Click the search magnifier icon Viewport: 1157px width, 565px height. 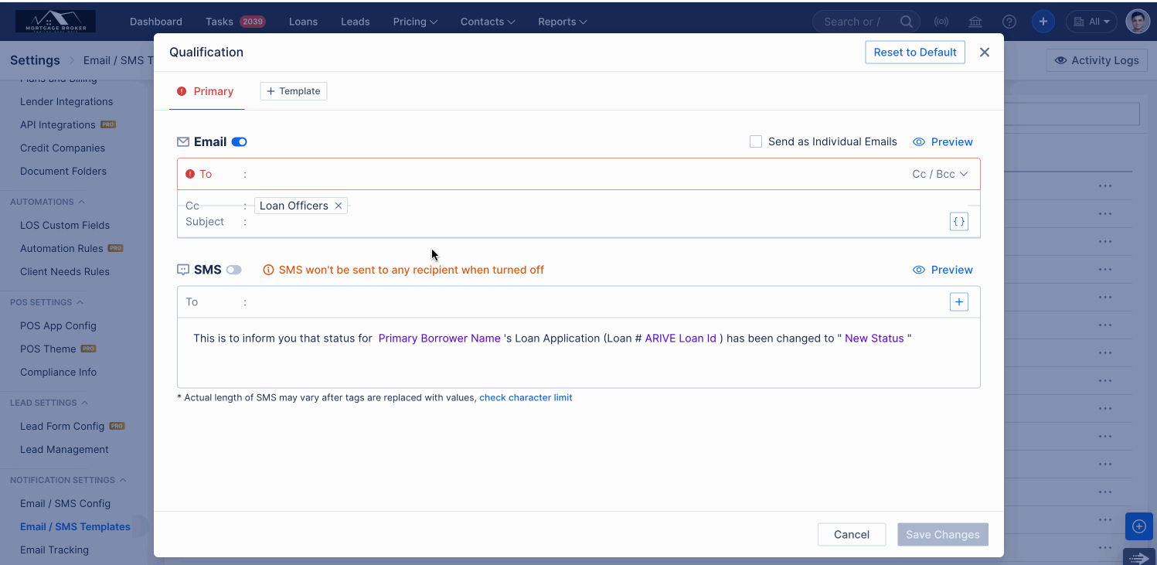pos(906,22)
